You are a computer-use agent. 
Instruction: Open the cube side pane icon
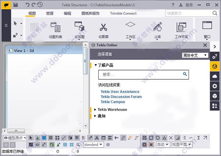point(215,96)
